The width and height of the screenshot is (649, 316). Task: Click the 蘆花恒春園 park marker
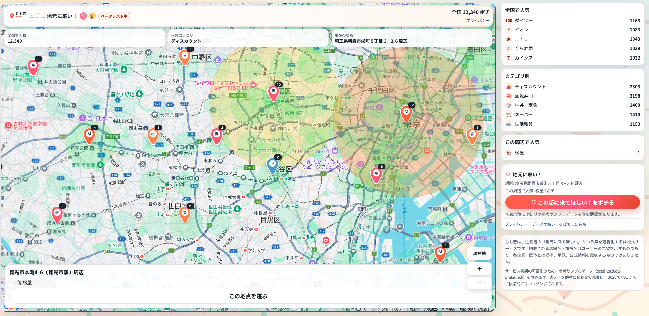pos(100,165)
